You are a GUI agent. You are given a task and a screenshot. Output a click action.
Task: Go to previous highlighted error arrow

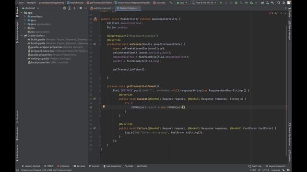[x=282, y=13]
